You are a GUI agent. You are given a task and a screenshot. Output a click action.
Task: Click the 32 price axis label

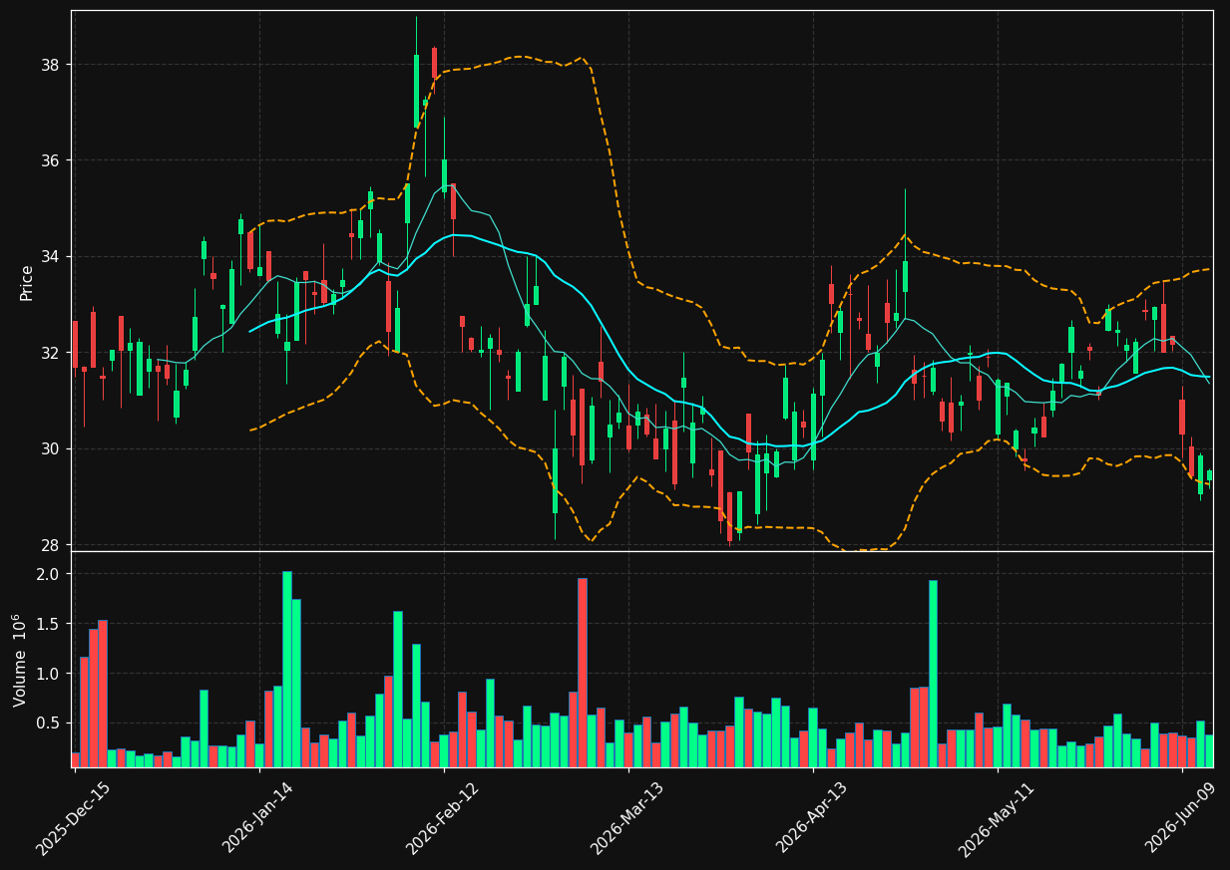coord(53,353)
